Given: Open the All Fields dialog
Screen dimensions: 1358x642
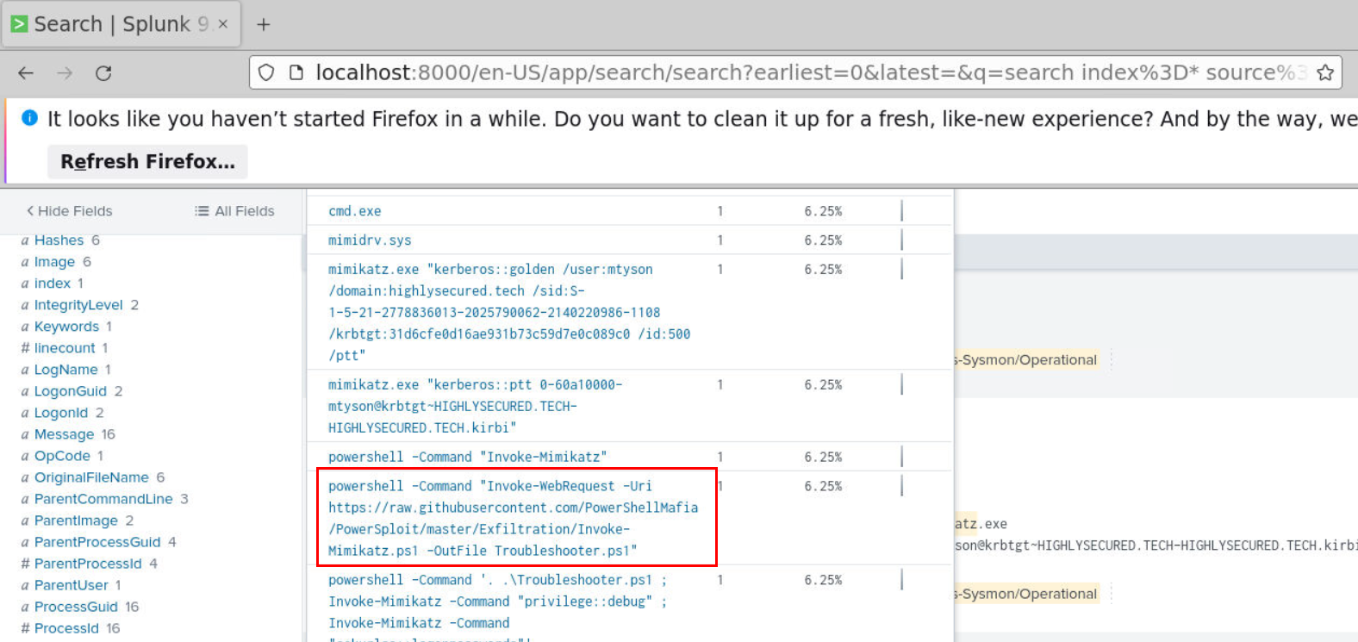Looking at the screenshot, I should coord(234,211).
